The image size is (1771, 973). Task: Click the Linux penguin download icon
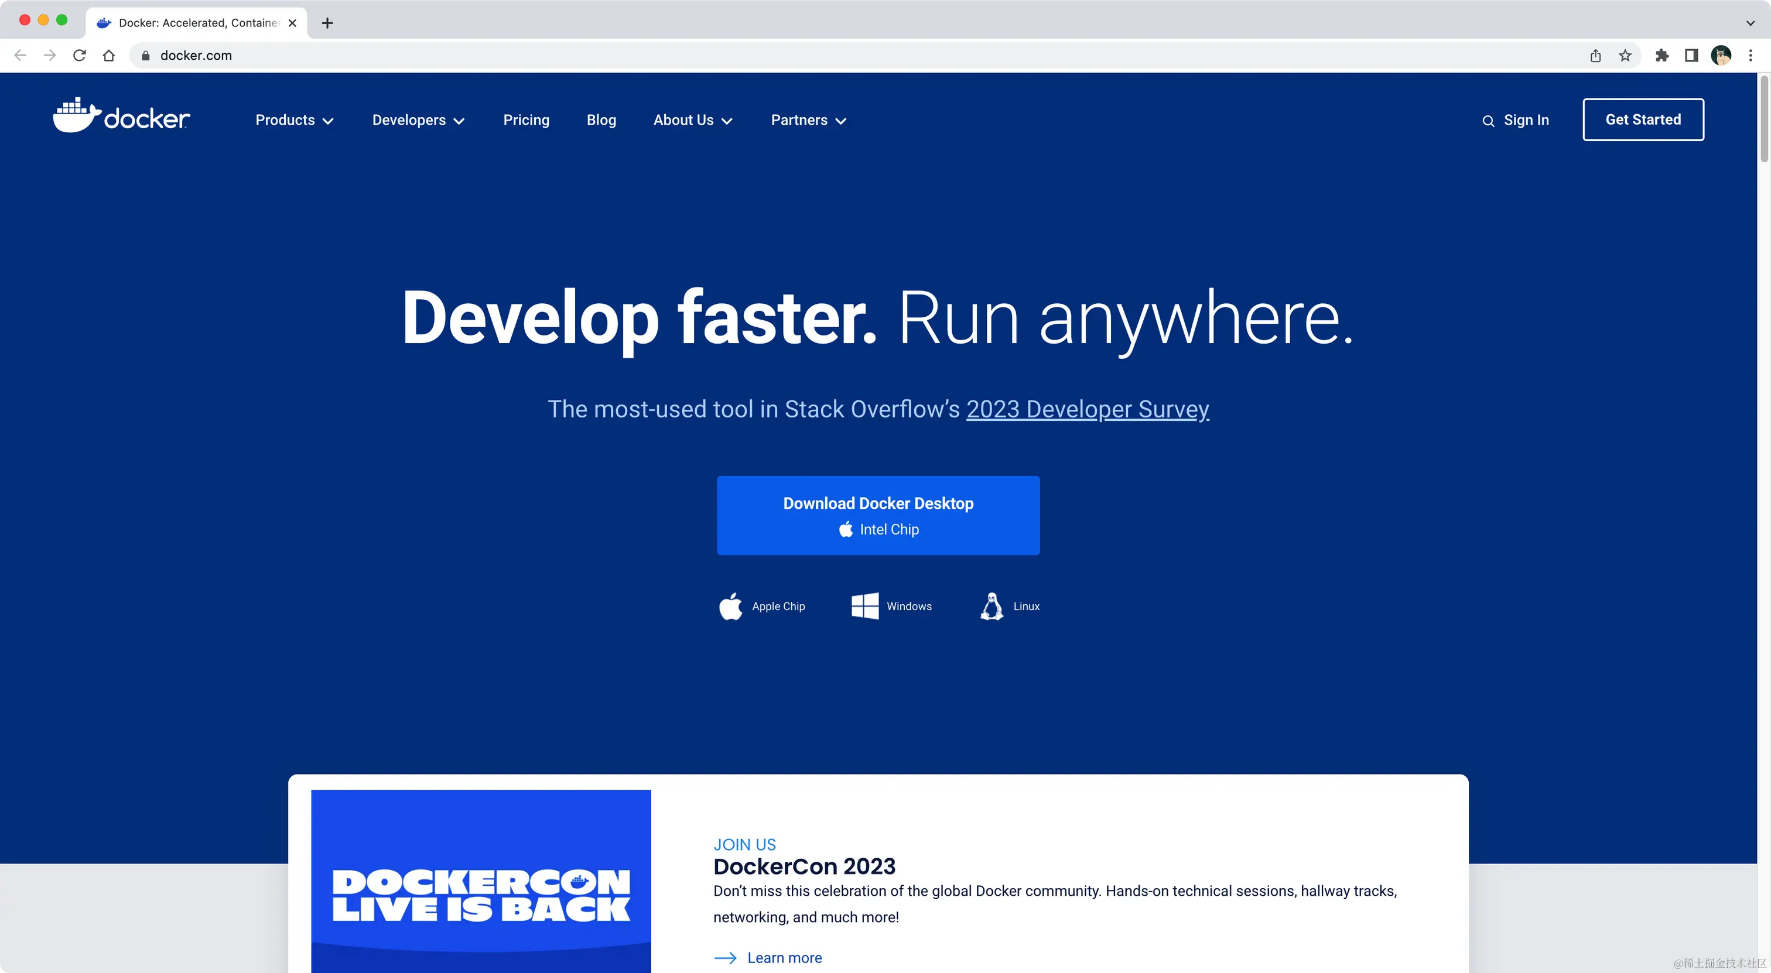[x=992, y=606]
